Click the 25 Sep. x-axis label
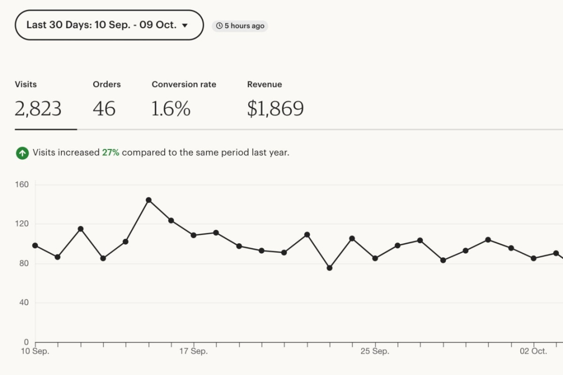Screen dimensions: 563x375 [375, 351]
